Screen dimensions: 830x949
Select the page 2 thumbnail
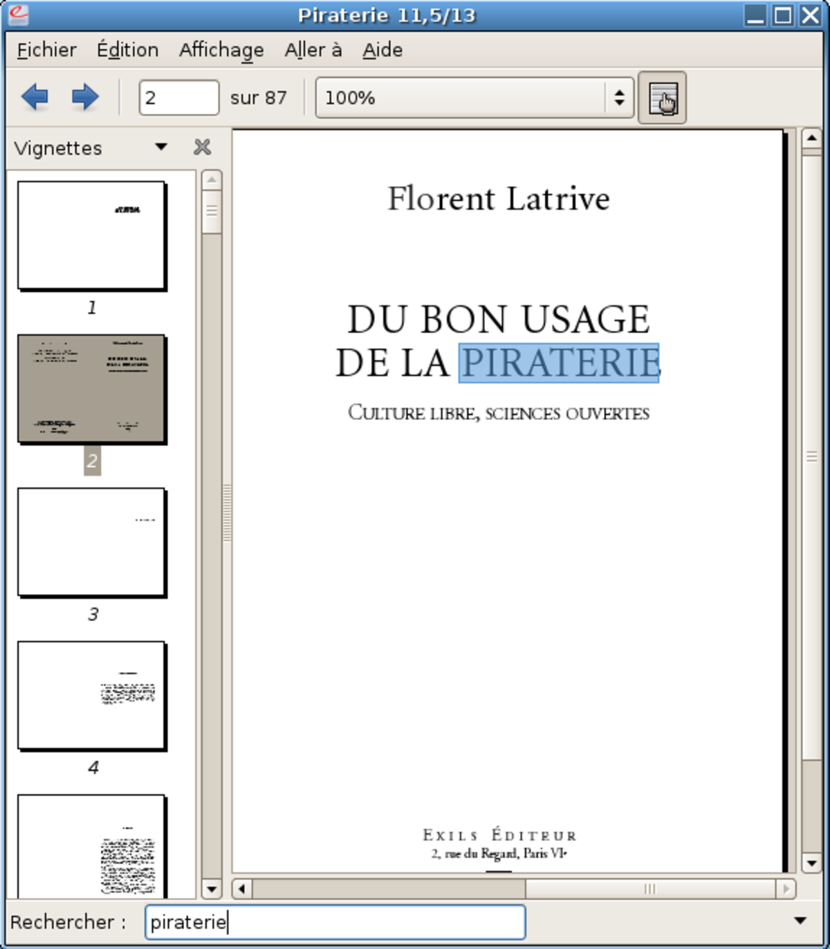tap(91, 389)
